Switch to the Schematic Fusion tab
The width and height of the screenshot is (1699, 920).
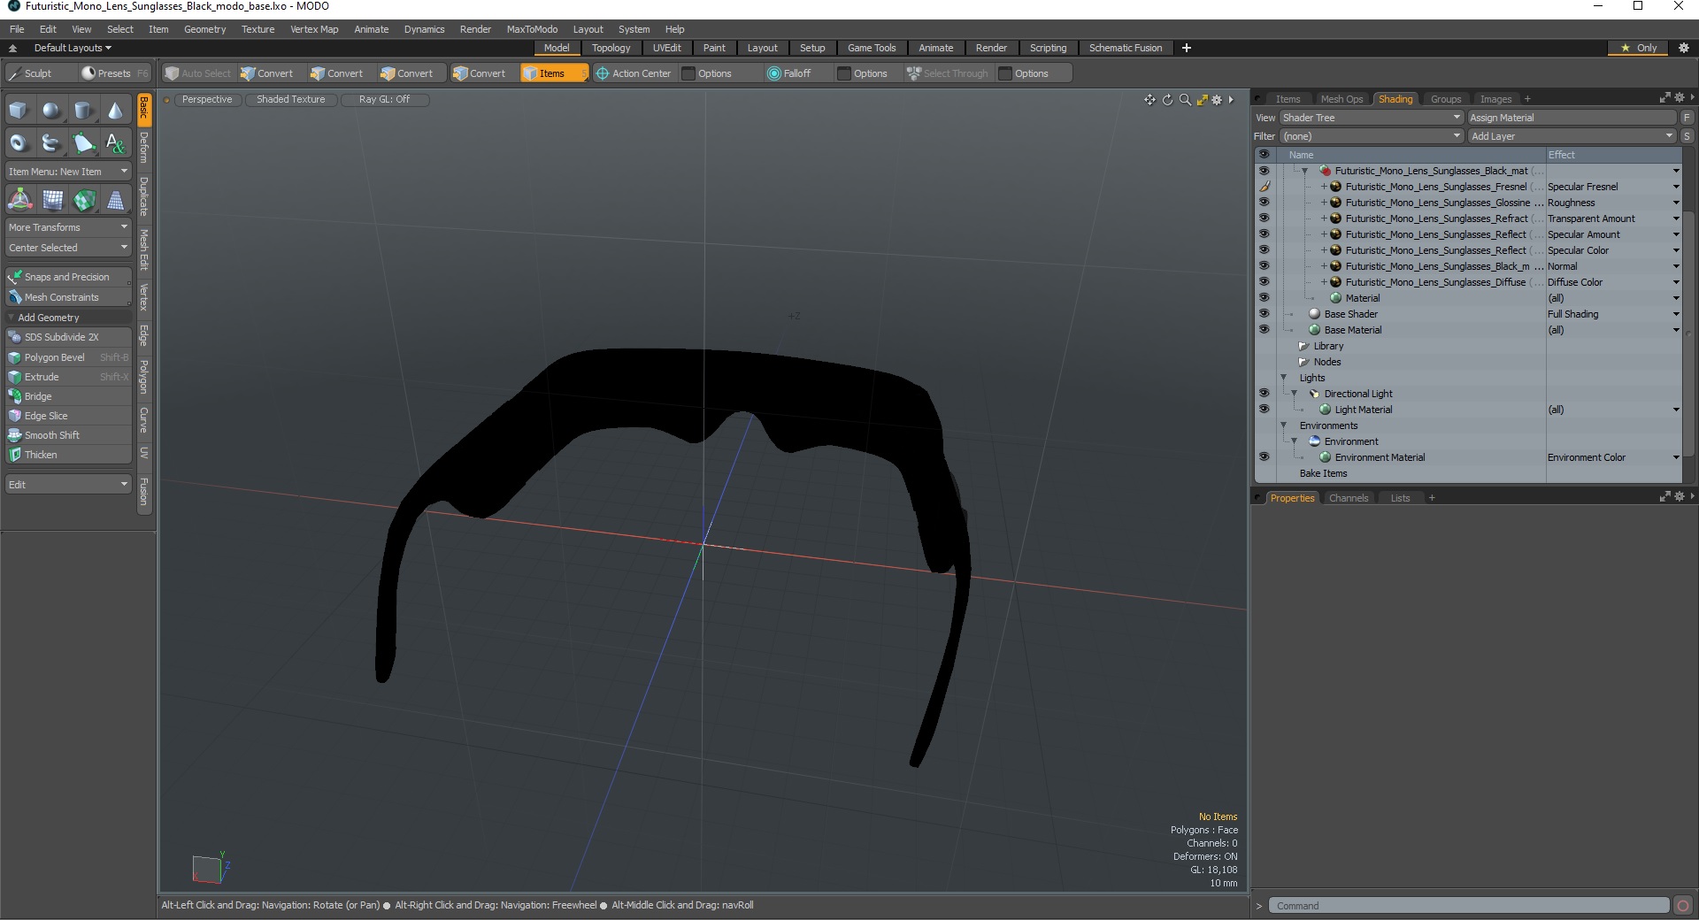(1125, 48)
